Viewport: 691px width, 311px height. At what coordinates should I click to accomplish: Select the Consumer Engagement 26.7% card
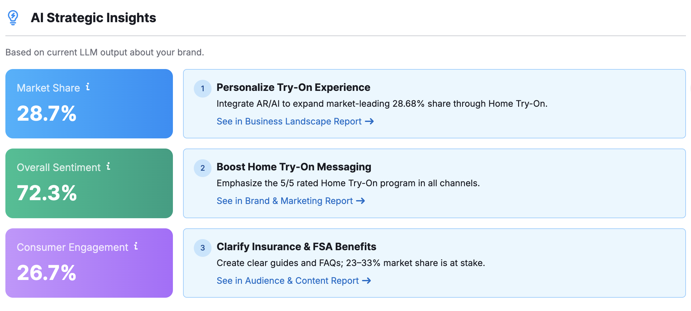click(89, 263)
